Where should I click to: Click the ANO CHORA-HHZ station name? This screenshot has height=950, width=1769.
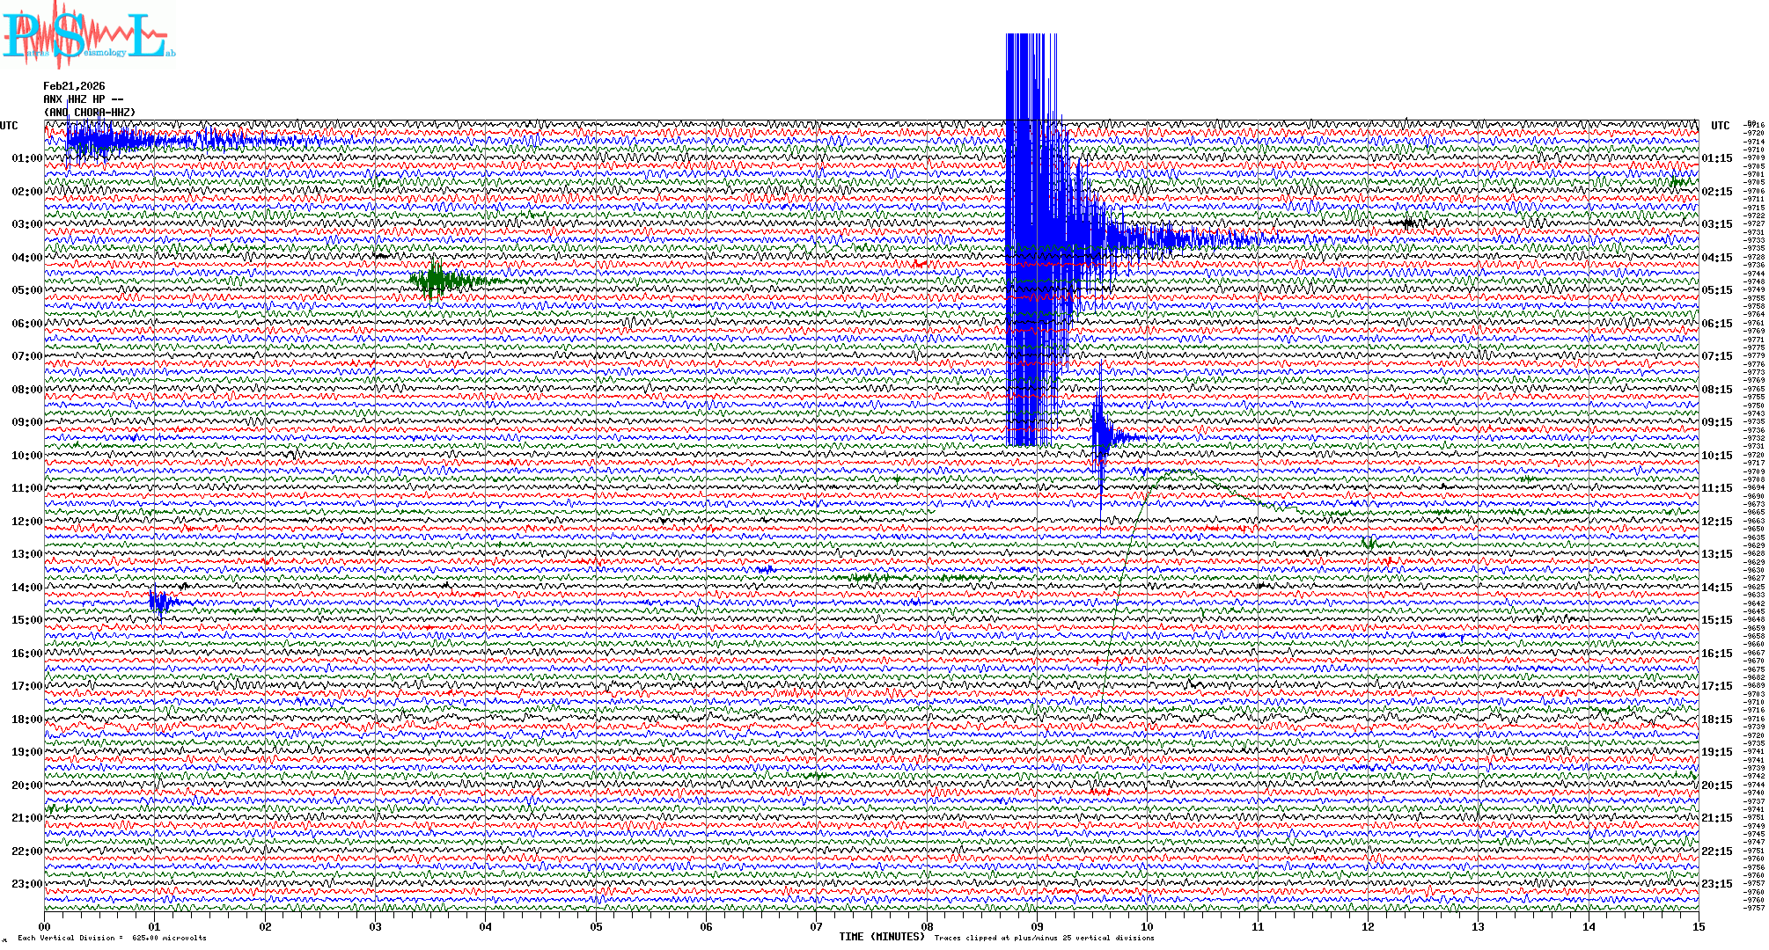(x=90, y=113)
